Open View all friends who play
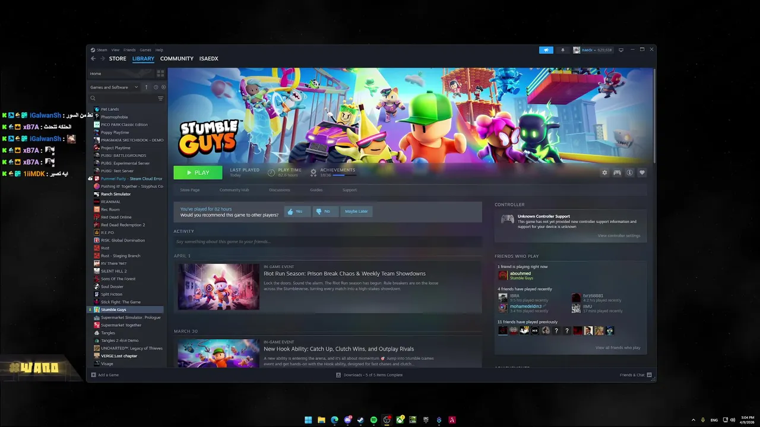This screenshot has width=760, height=427. click(x=617, y=348)
